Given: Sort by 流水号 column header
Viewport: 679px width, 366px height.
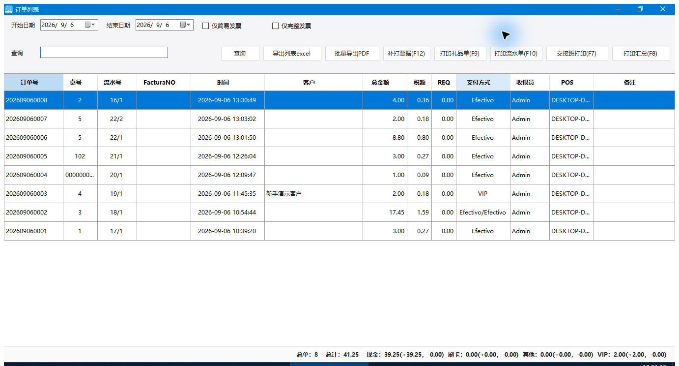Looking at the screenshot, I should (x=117, y=82).
